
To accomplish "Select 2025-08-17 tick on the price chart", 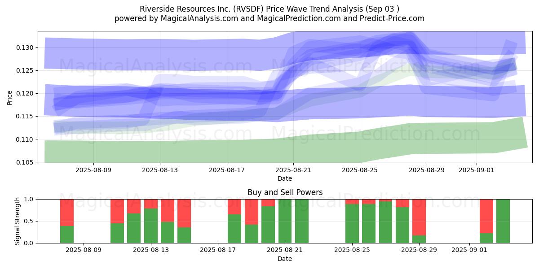I will pos(226,170).
